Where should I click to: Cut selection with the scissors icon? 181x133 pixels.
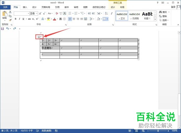pyautogui.click(x=10, y=12)
